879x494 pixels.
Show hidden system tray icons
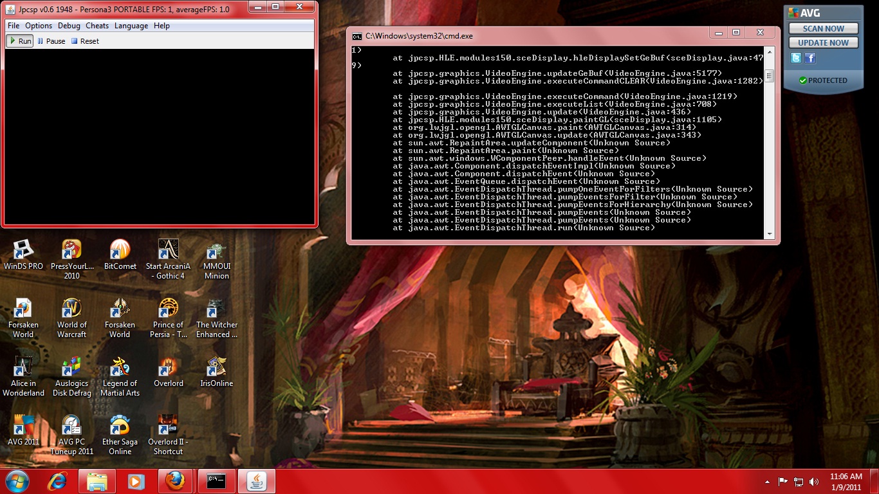767,481
